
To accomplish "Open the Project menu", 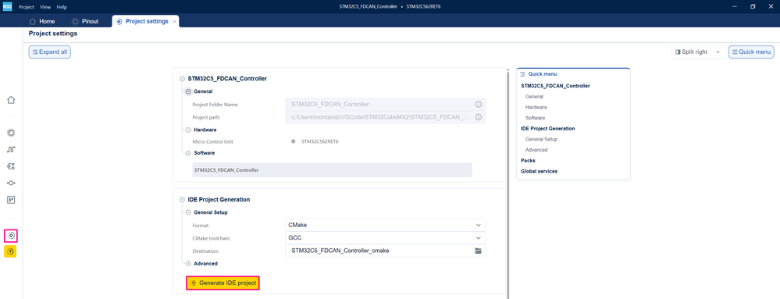I will coord(27,7).
